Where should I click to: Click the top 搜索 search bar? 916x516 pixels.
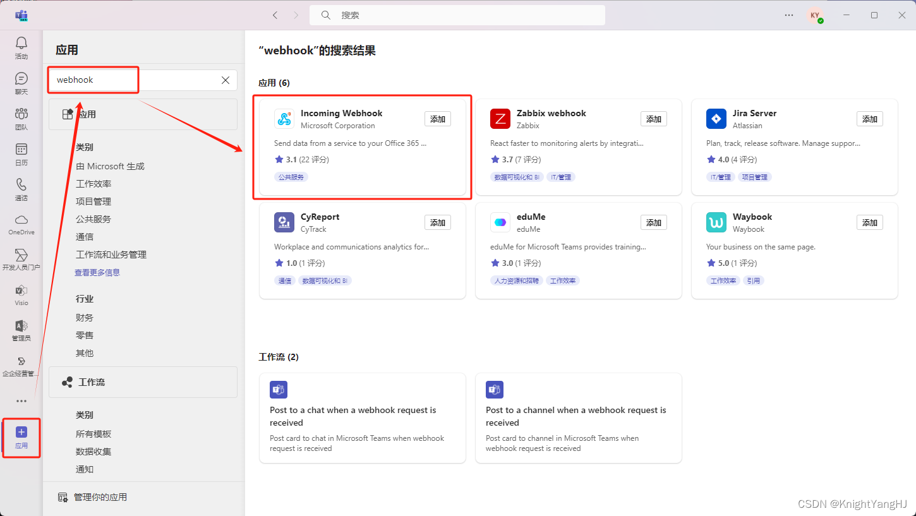(457, 15)
